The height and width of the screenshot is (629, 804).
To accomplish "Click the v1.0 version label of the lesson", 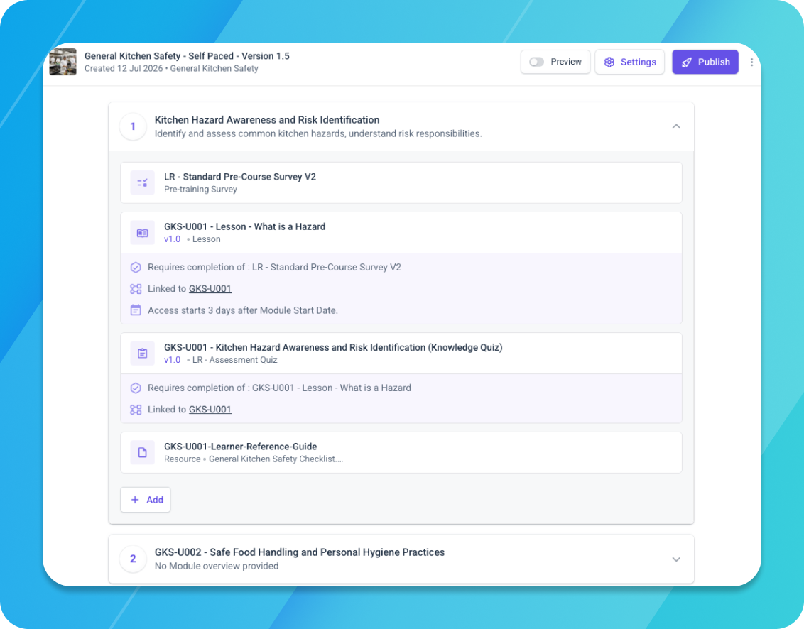I will [x=173, y=239].
